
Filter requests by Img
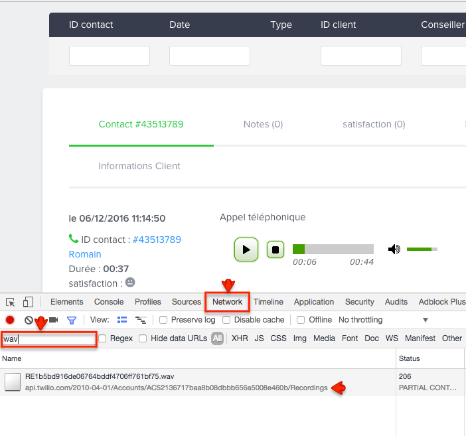tap(299, 338)
